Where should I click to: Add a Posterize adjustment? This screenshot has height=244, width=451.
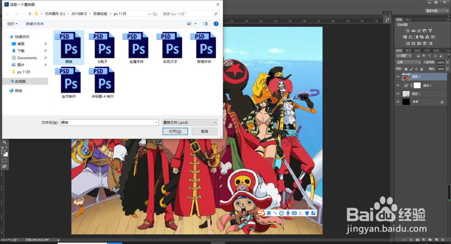point(413,43)
